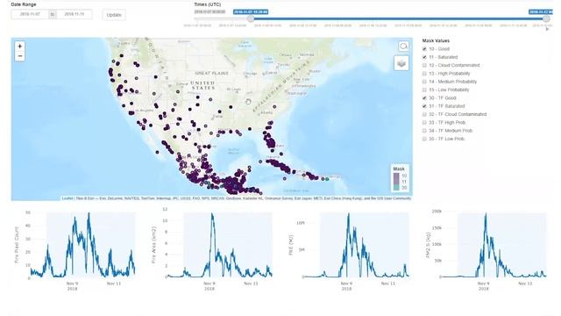The height and width of the screenshot is (316, 561).
Task: Uncheck the 10 - Good mask checkbox
Action: tap(424, 49)
